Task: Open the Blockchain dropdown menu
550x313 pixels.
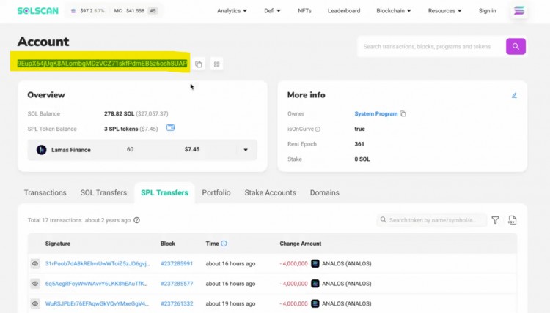Action: [393, 11]
